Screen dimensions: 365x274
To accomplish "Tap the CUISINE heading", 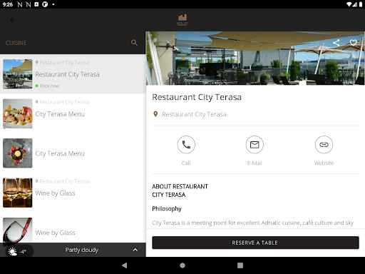I will (x=16, y=43).
